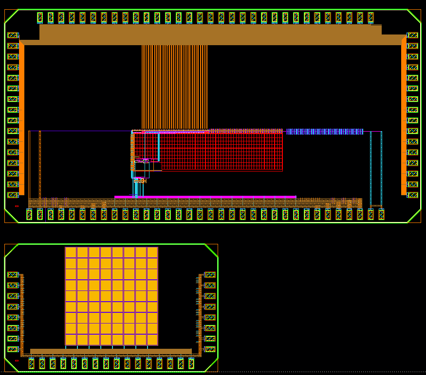This screenshot has height=375, width=426.
Task: Select the orange vertical routing bundle above the red grid
Action: click(174, 86)
